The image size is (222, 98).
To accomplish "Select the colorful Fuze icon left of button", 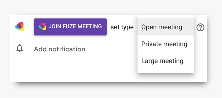I will click(x=20, y=26).
